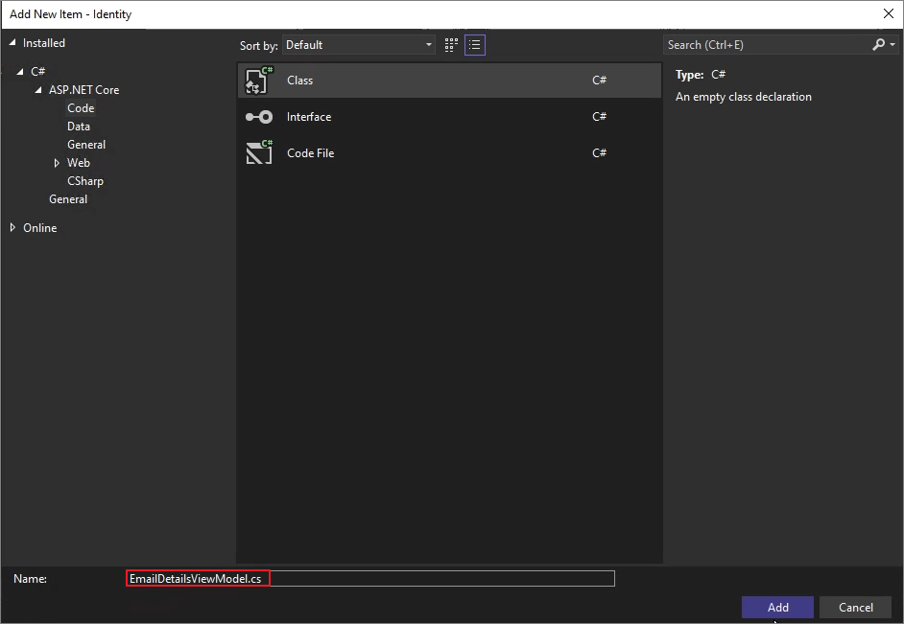
Task: Click the Add button
Action: click(x=777, y=608)
